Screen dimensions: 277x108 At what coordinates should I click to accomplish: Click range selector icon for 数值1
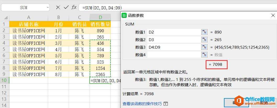click(204, 32)
